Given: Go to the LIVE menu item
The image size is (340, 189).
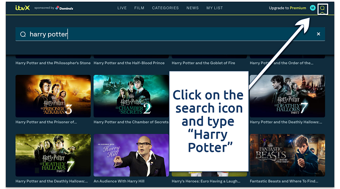Looking at the screenshot, I should (122, 8).
